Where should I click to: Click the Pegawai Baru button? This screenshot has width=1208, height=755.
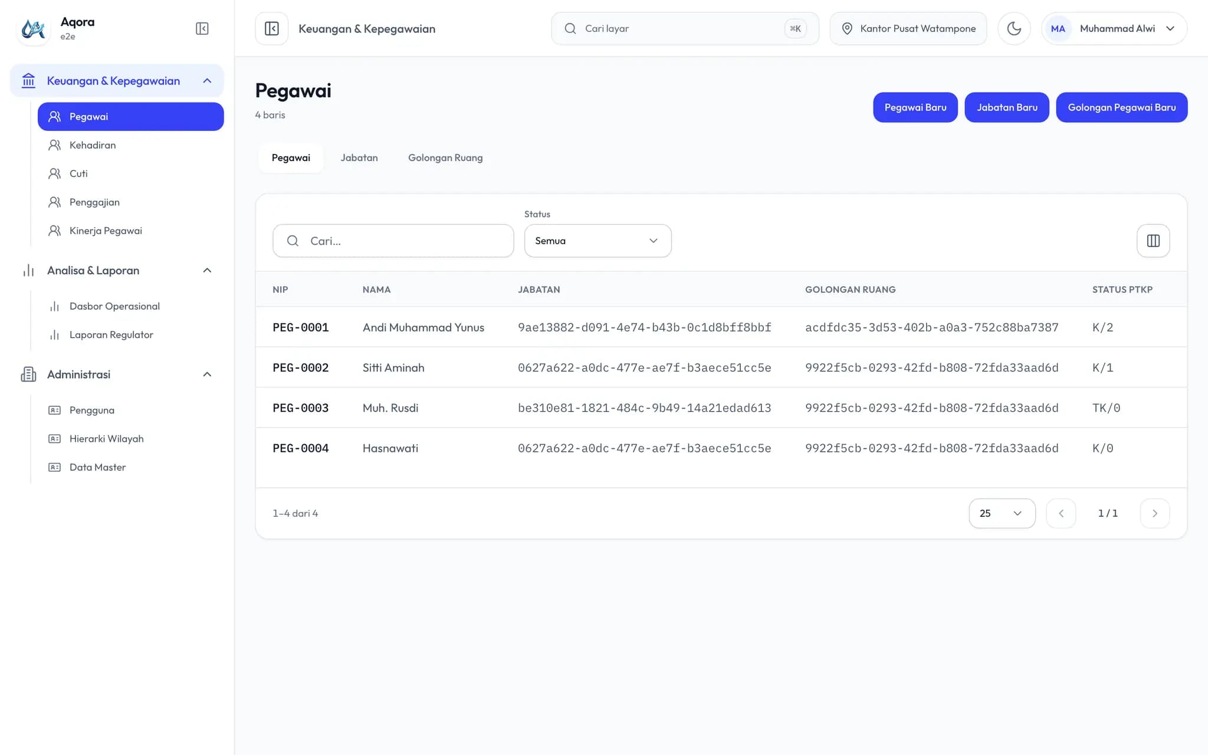[x=915, y=107]
